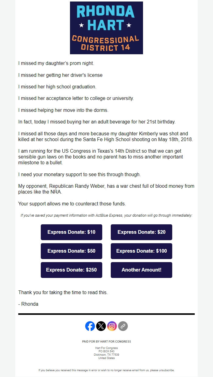The height and width of the screenshot is (377, 213).
Task: Click the unsubscribe link at the bottom
Action: coord(167,370)
